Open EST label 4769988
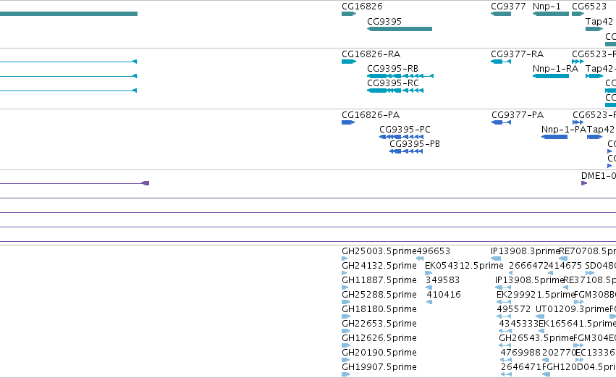The width and height of the screenshot is (616, 378). 520,353
